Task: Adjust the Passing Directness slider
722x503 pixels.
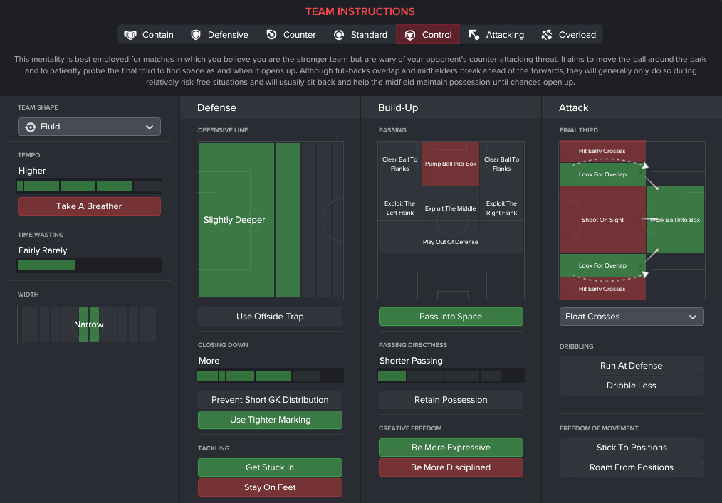Action: [x=451, y=376]
